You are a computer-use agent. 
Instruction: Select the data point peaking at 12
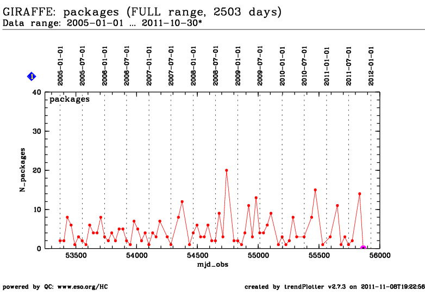pos(182,201)
